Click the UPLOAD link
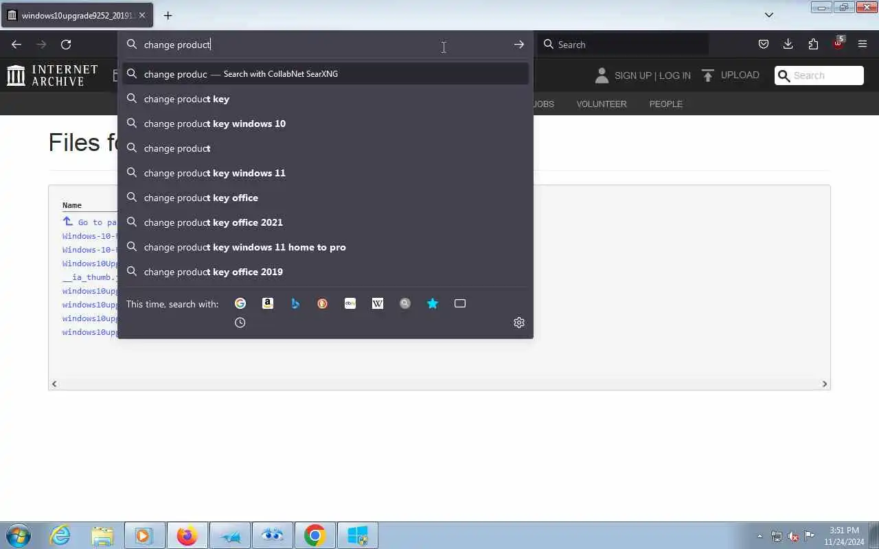The width and height of the screenshot is (879, 549). tap(740, 75)
